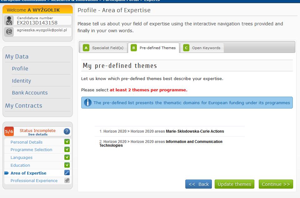Click the 'at least 2 themes per programme' notice
Viewport: 300px width, 198px height.
click(148, 90)
